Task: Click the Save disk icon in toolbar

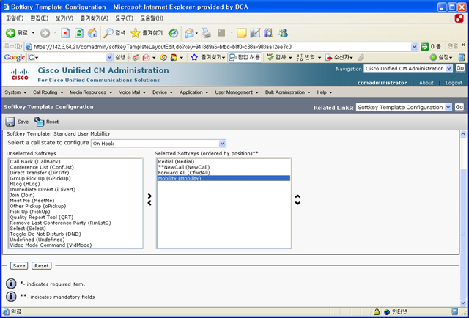Action: pos(10,122)
